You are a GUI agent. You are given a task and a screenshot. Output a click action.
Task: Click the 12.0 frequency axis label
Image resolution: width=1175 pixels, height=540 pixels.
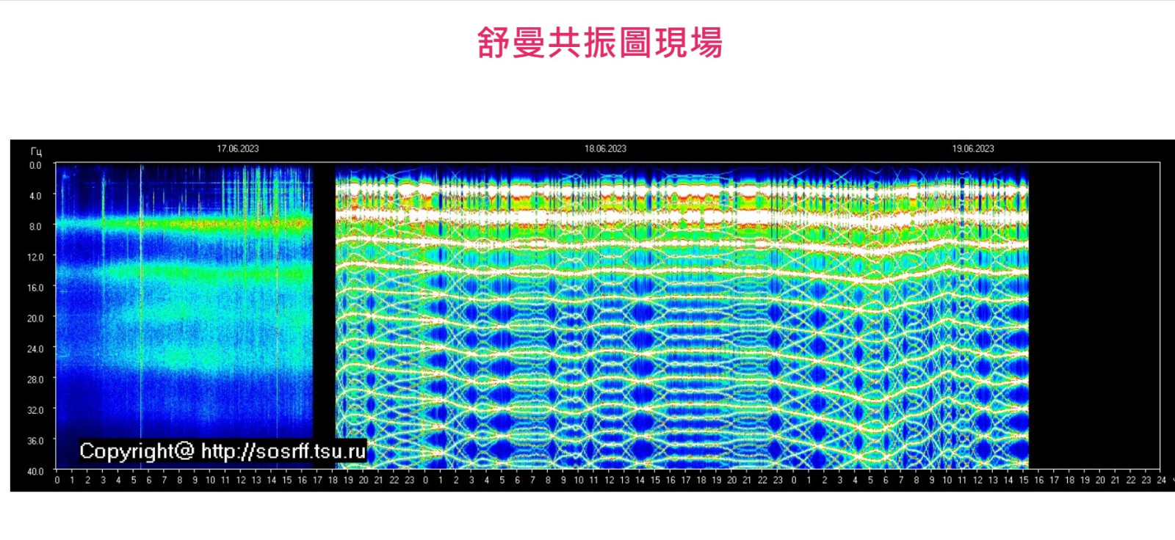pos(35,258)
